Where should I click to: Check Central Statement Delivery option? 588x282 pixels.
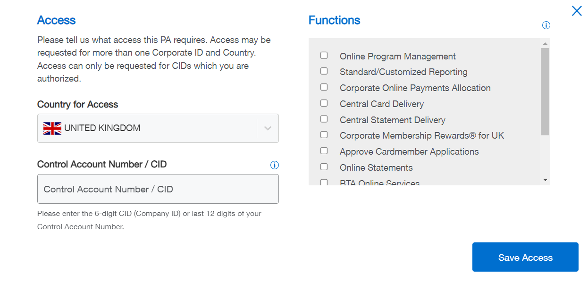pos(324,119)
